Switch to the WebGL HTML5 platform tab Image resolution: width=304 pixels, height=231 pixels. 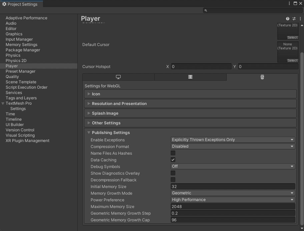[262, 77]
